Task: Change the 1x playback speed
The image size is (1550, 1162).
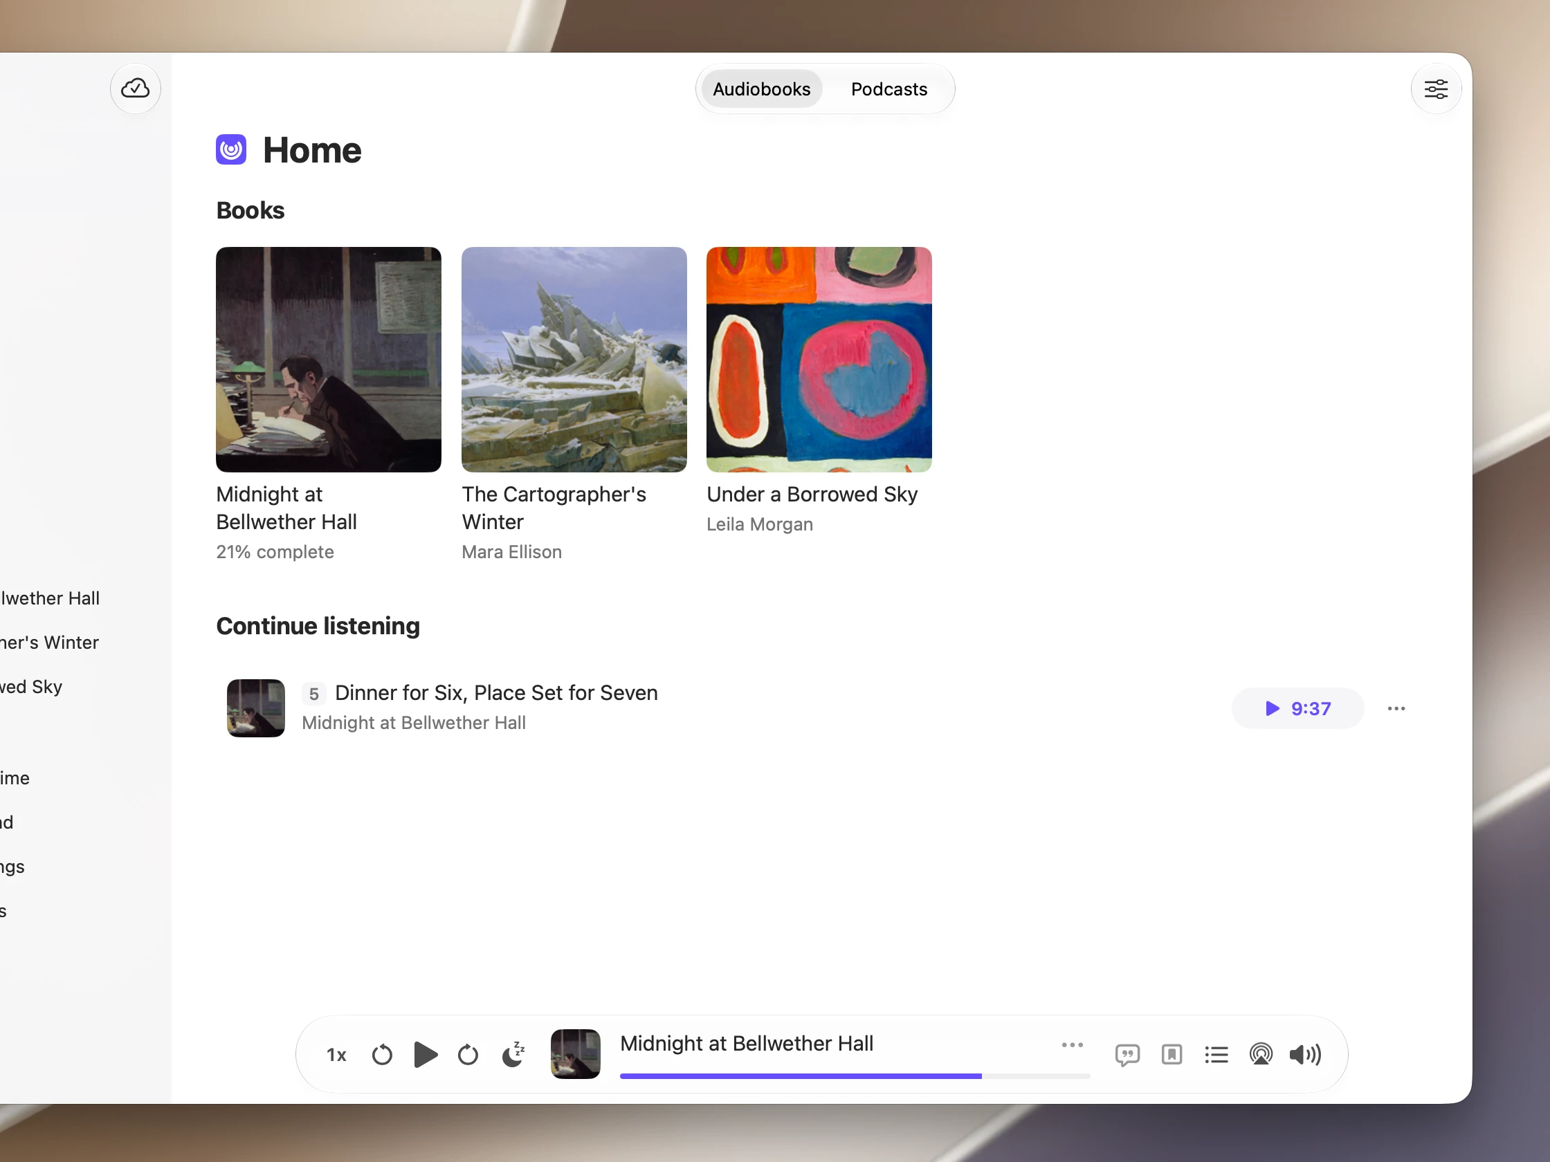Action: [336, 1055]
